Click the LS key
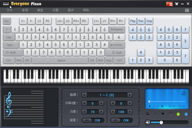 click(x=40, y=21)
